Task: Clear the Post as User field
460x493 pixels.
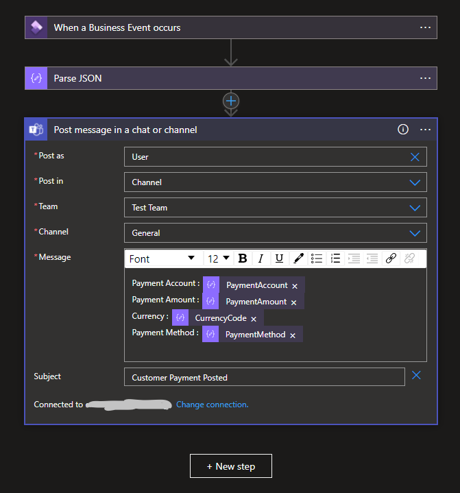Action: click(415, 157)
